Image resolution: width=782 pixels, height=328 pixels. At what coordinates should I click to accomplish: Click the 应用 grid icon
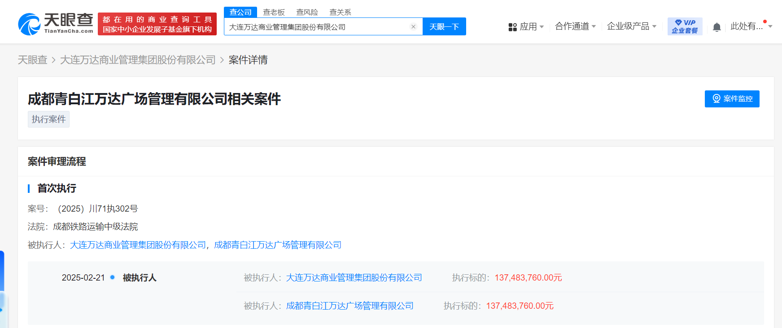coord(512,27)
